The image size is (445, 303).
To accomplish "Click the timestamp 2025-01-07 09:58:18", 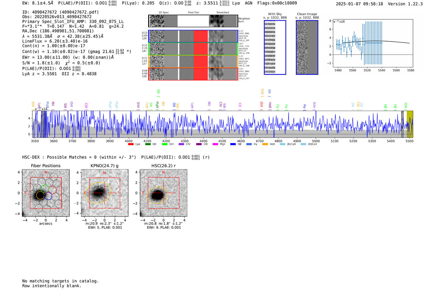I will pos(359,4).
